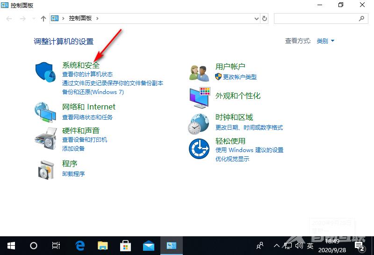Open 硬件和声音 category
The height and width of the screenshot is (255, 374).
click(x=81, y=131)
